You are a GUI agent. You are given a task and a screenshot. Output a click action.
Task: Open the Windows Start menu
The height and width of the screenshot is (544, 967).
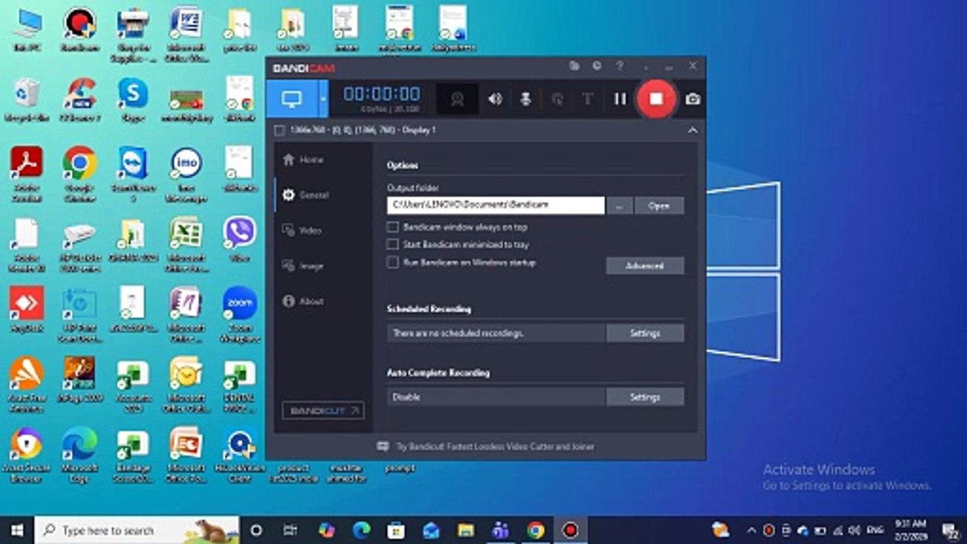coord(17,530)
